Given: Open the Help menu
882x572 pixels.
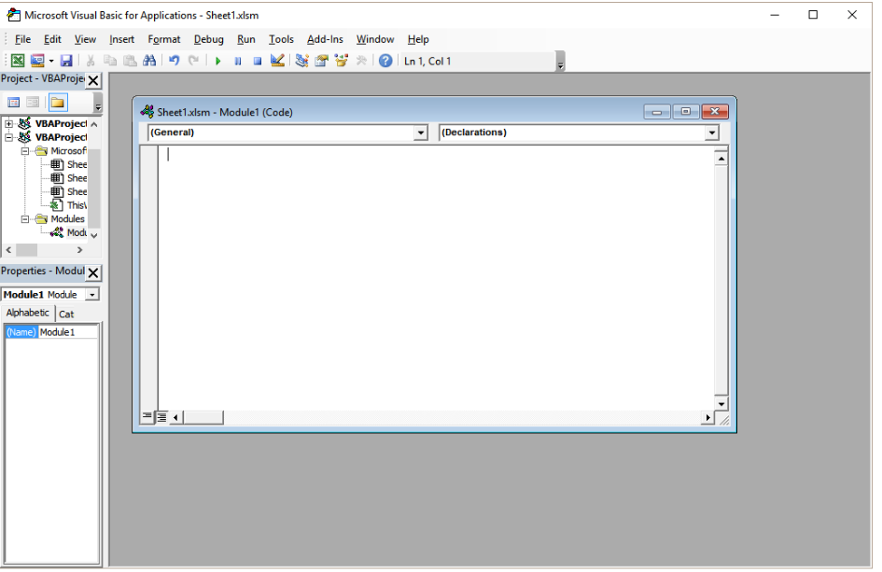Looking at the screenshot, I should click(418, 39).
